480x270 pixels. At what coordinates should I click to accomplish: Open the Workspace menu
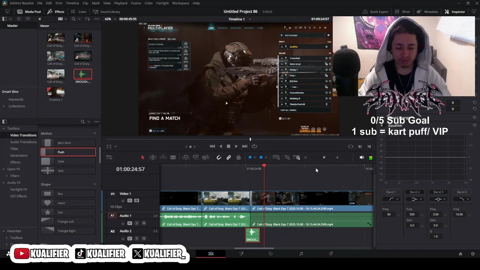click(180, 3)
